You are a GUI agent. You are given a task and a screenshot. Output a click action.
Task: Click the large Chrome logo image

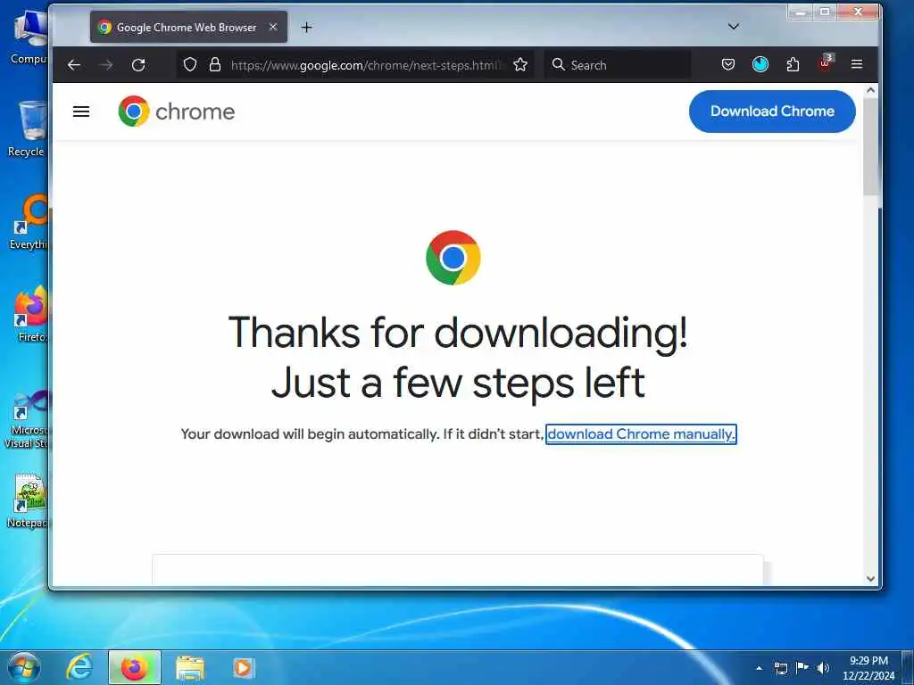click(453, 258)
